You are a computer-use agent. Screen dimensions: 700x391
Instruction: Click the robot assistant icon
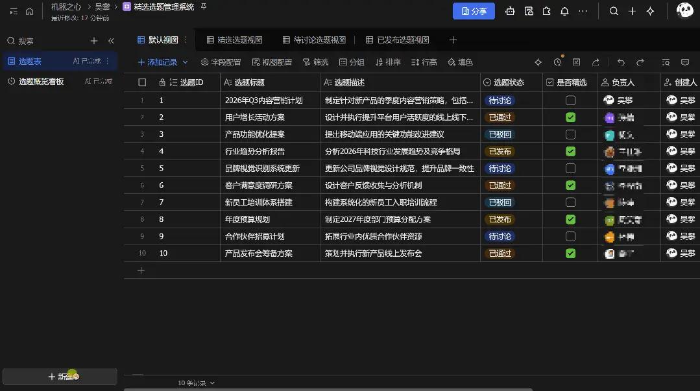pos(510,11)
